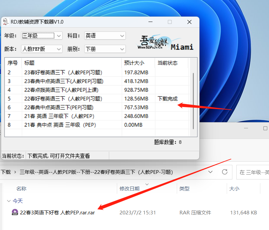Click the breadcrumb chevron after 下载
The image size is (269, 230).
[15, 172]
